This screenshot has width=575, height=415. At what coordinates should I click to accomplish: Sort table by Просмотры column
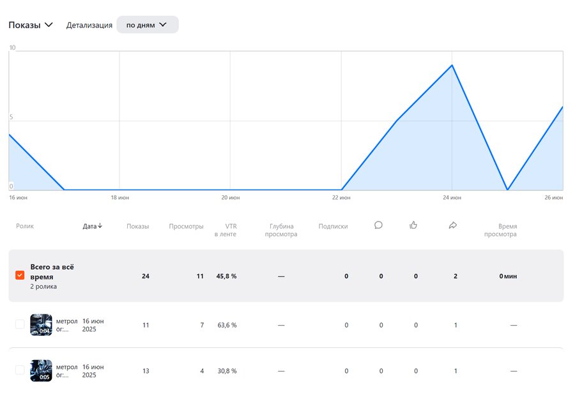(x=186, y=226)
